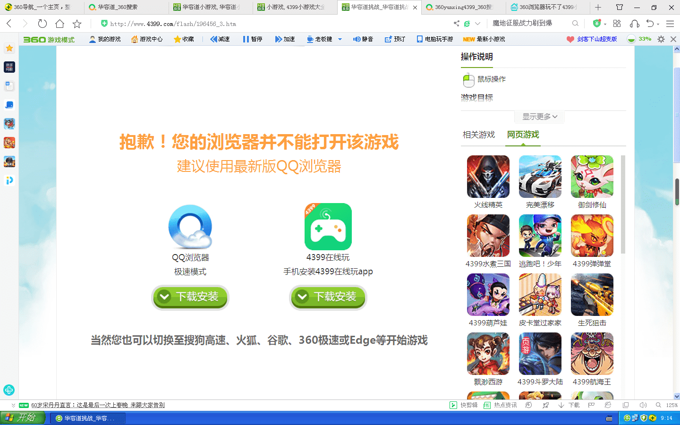Open the browser home page
Image resolution: width=680 pixels, height=425 pixels.
(x=59, y=24)
